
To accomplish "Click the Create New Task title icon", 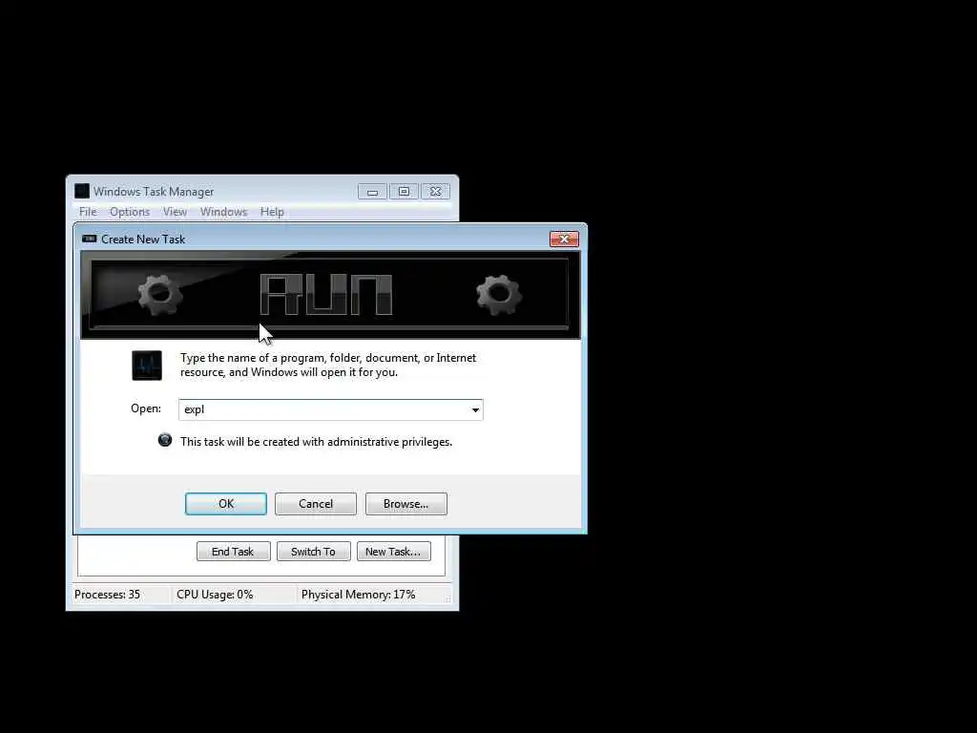I will (x=89, y=239).
